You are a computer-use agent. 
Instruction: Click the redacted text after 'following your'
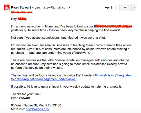tap(113, 26)
